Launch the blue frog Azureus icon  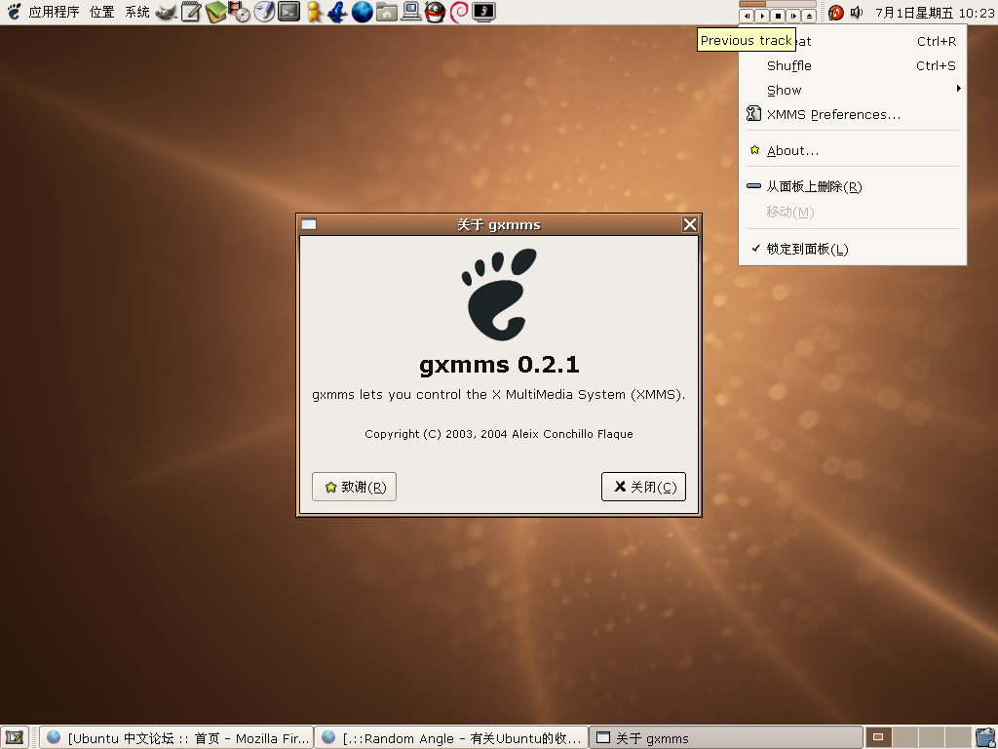tap(337, 12)
